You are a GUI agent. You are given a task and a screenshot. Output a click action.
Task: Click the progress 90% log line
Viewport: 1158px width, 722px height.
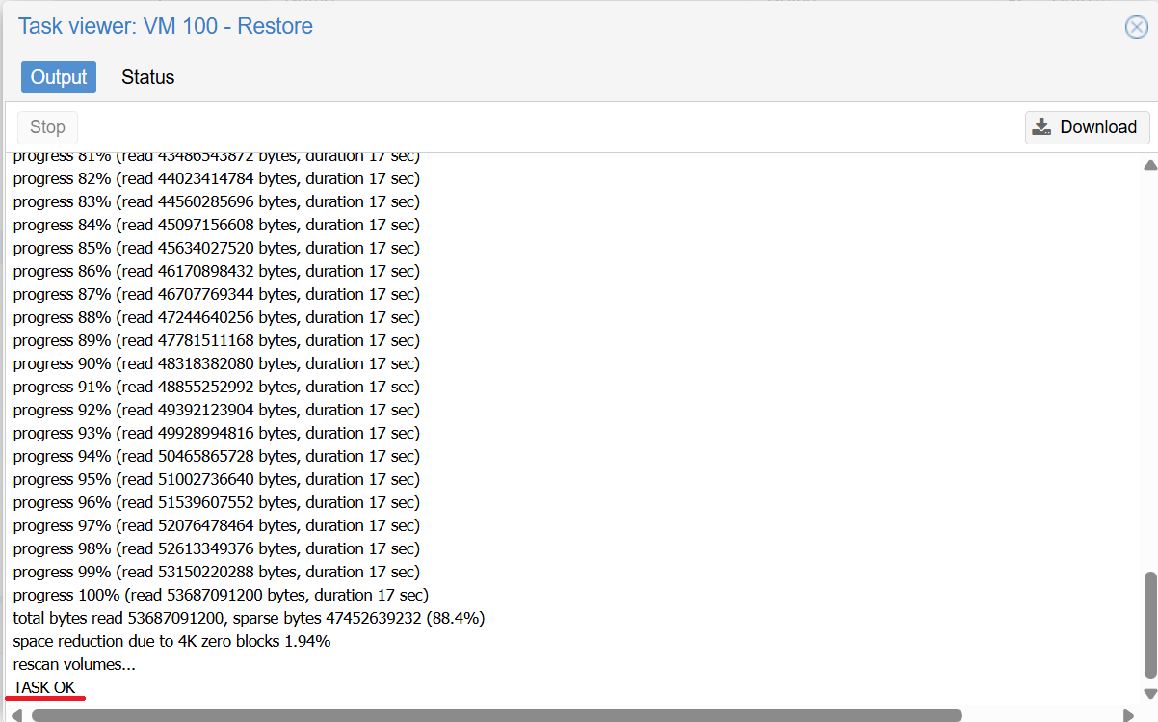216,363
